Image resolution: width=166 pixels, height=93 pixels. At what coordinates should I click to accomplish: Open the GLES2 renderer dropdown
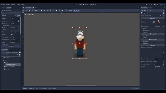[162, 5]
